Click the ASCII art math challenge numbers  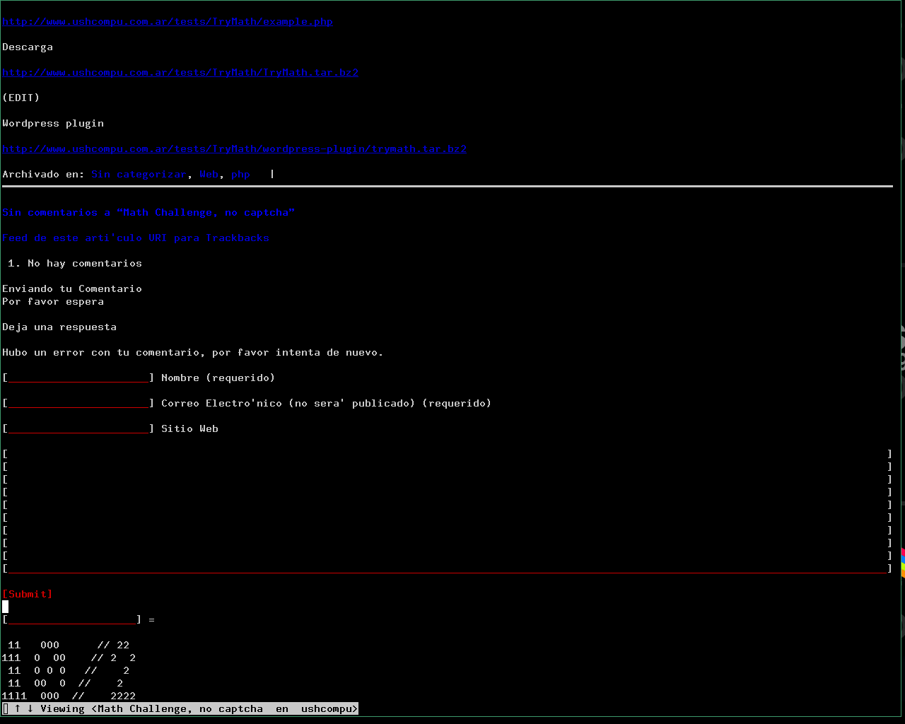(69, 671)
